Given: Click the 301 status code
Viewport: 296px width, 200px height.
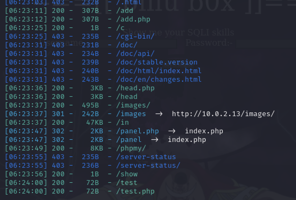Looking at the screenshot, I should (x=58, y=114).
